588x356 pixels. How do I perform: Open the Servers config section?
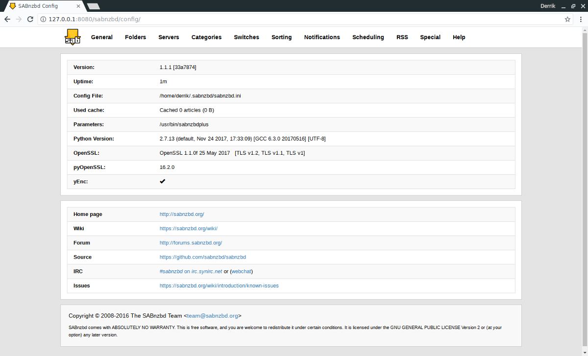click(x=169, y=37)
